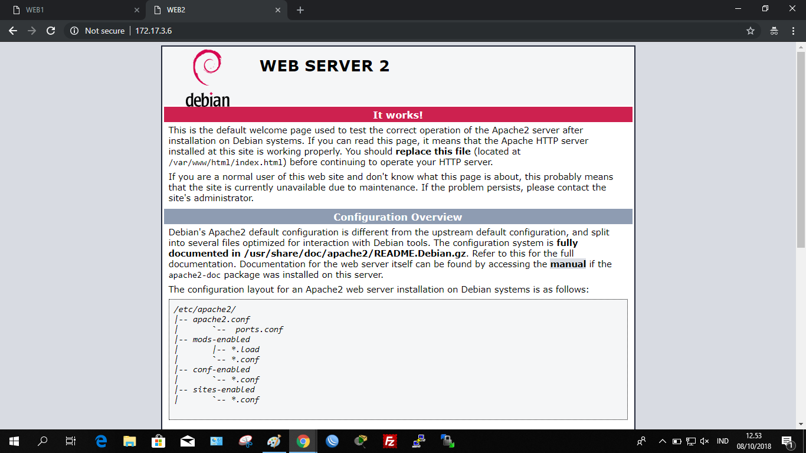Launch Microsoft Edge from taskbar

click(101, 441)
